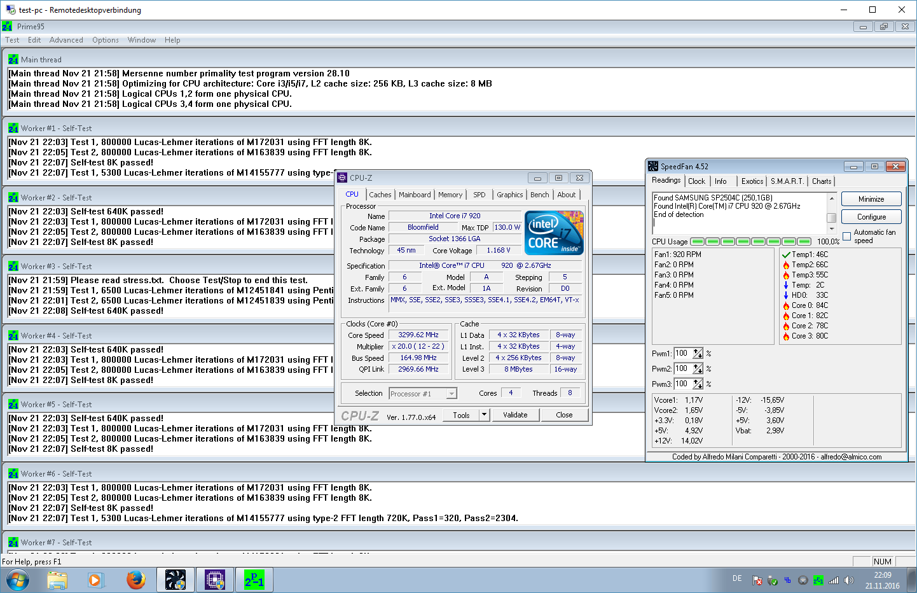Switch to Prime95 via its green taskbar icon
Screen dimensions: 917x593
coord(254,580)
